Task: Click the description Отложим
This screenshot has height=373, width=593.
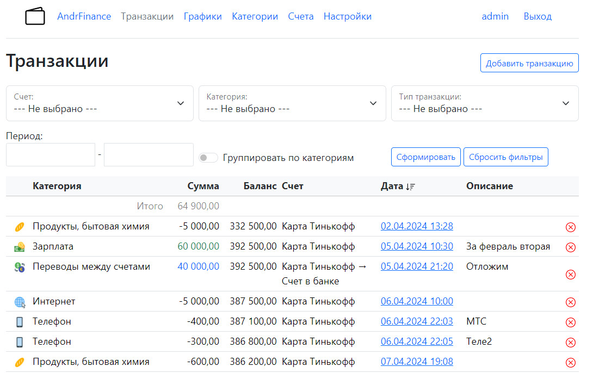Action: point(487,266)
